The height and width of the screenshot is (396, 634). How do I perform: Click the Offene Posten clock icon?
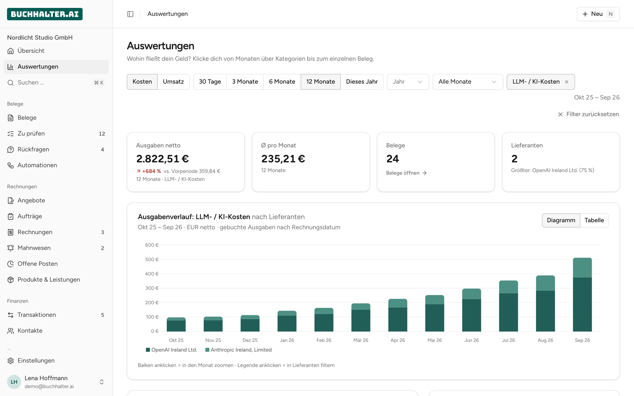[x=11, y=264]
